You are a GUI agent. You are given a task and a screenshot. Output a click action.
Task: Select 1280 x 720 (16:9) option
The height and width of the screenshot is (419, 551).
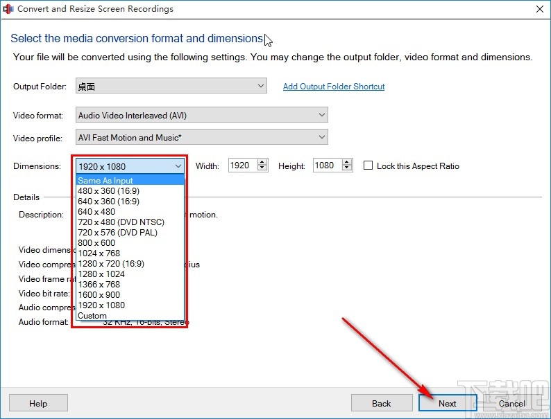[x=130, y=264]
